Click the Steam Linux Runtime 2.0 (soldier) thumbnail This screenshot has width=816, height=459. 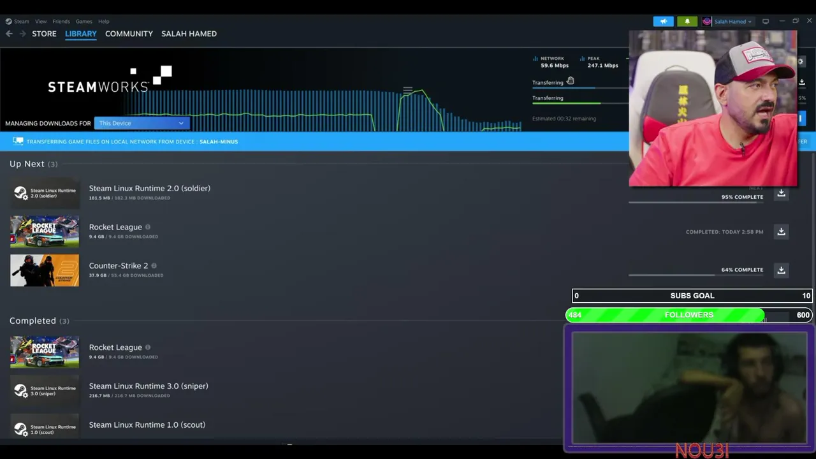point(45,193)
